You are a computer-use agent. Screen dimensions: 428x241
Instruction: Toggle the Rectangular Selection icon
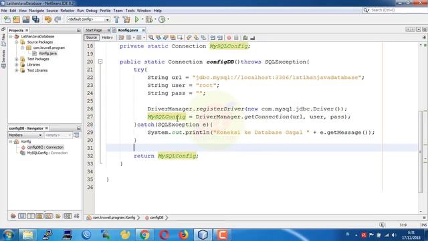[x=180, y=37]
